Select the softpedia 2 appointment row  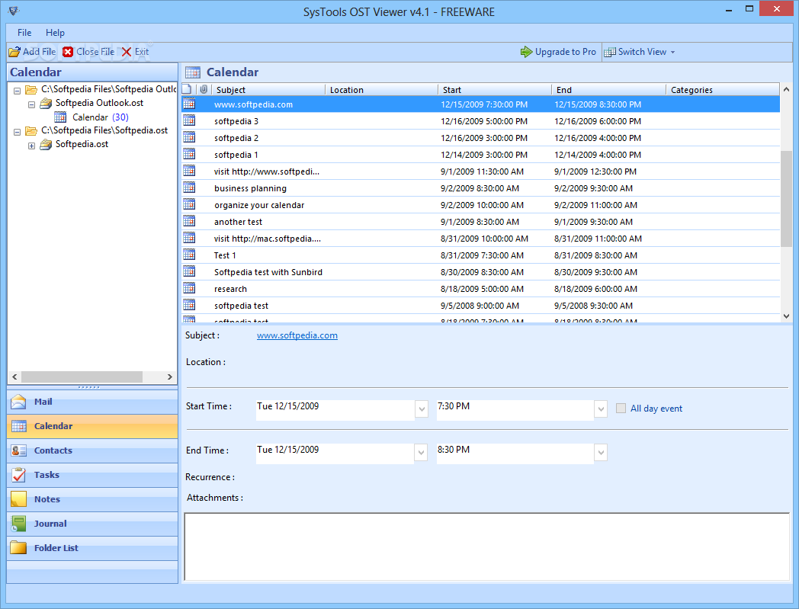pos(480,138)
